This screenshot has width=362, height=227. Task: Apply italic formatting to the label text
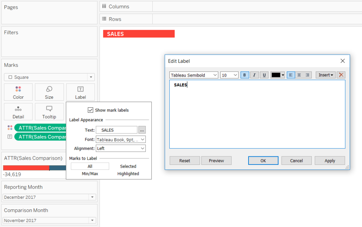pyautogui.click(x=253, y=75)
